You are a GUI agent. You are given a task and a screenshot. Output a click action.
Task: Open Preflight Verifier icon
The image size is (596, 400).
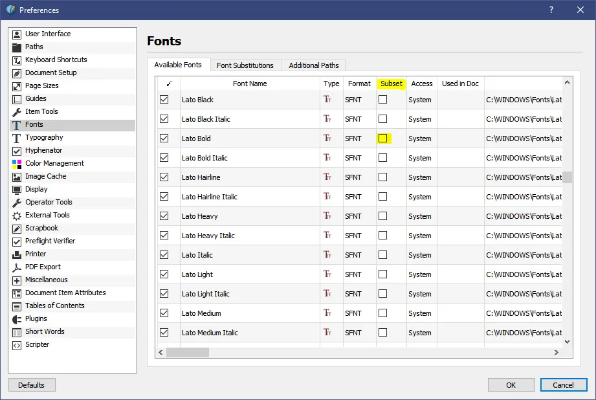tap(17, 241)
